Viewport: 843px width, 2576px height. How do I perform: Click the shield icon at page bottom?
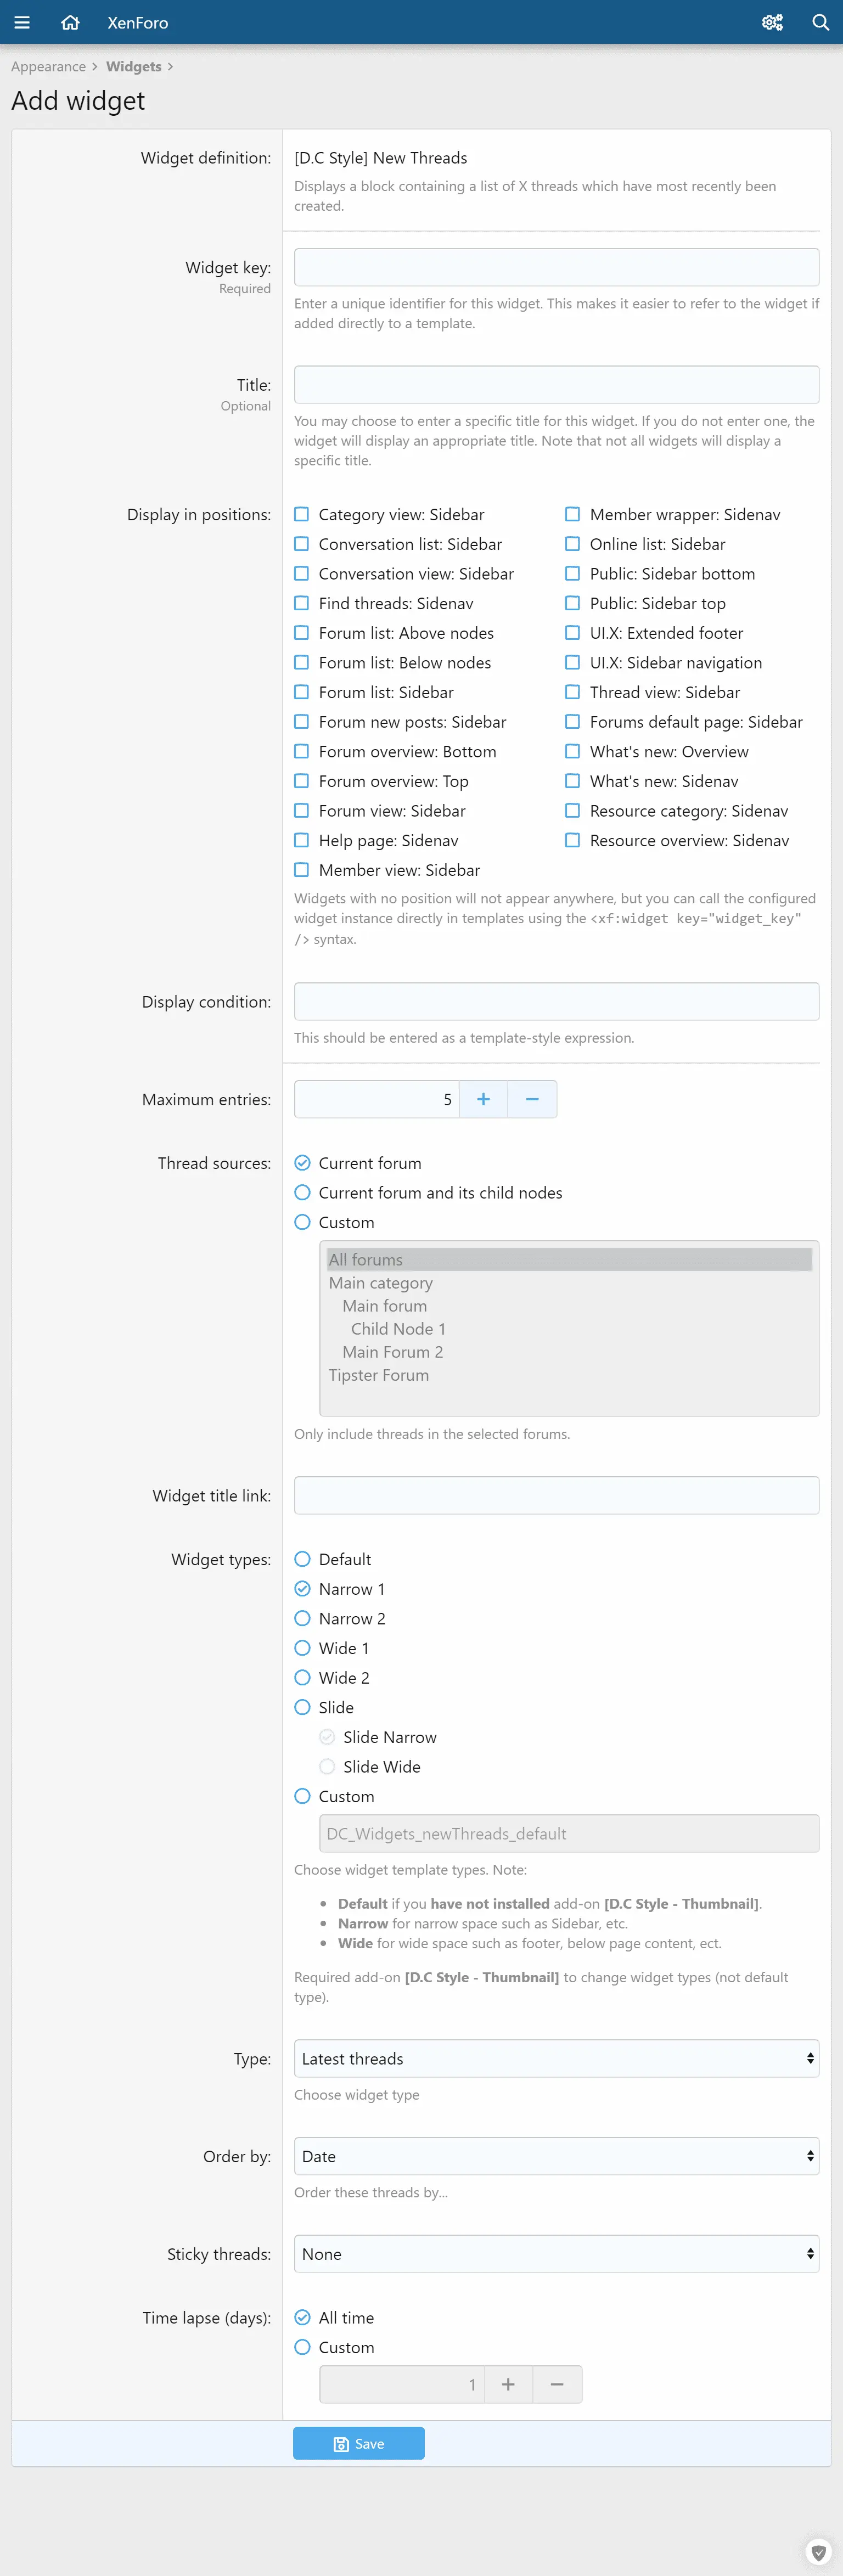tap(818, 2551)
